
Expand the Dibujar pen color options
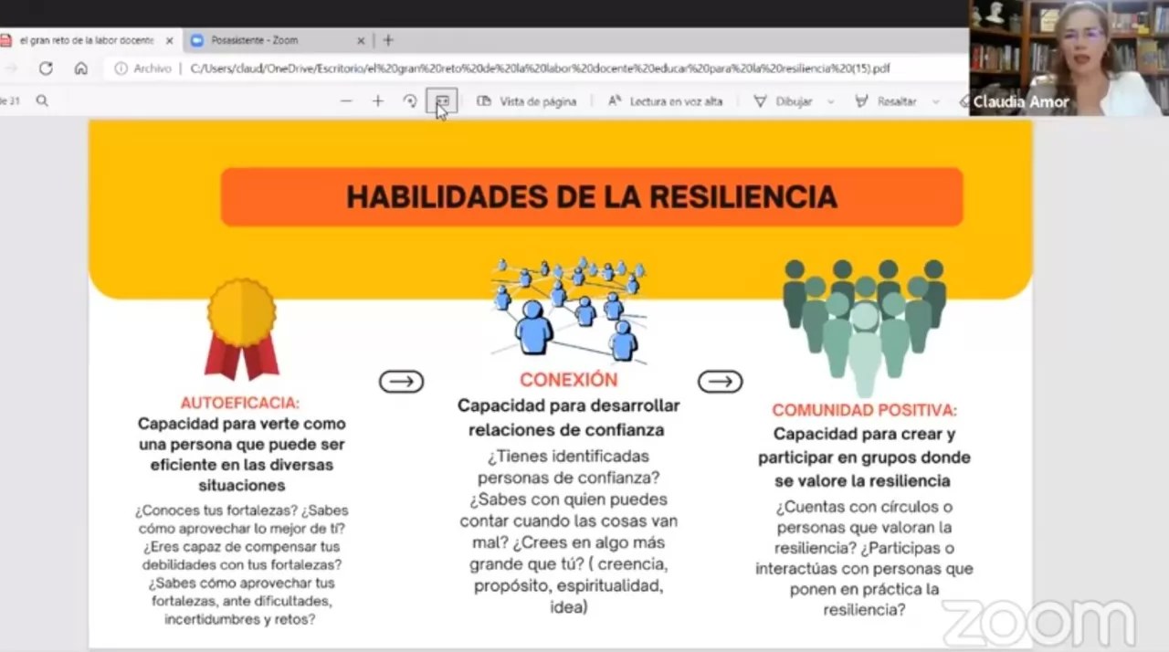[x=830, y=101]
